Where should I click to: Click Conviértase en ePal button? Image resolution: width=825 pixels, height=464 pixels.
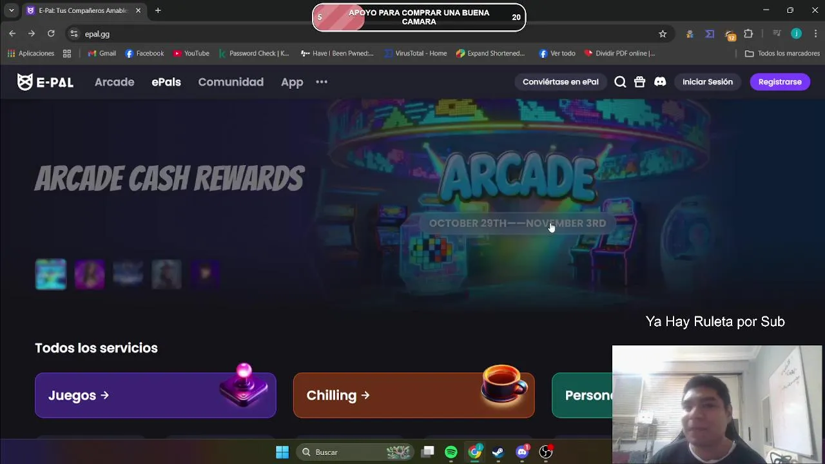tap(561, 82)
